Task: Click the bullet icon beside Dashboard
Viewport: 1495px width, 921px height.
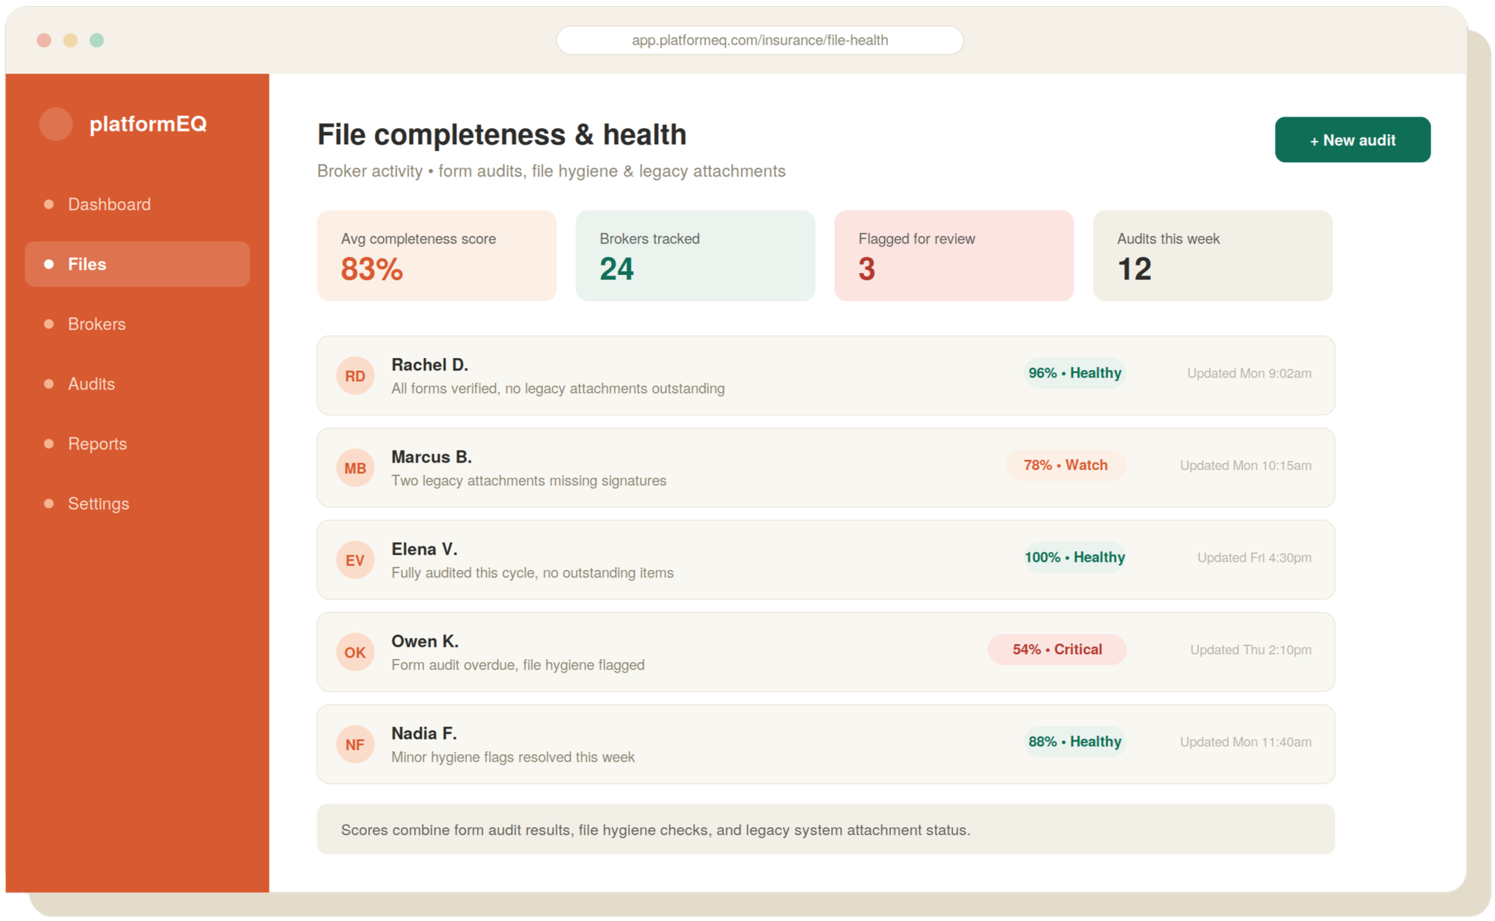Action: coord(48,204)
